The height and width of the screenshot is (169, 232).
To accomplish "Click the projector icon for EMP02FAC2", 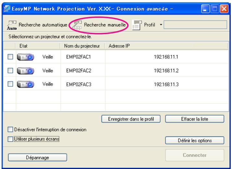I will pos(25,71).
